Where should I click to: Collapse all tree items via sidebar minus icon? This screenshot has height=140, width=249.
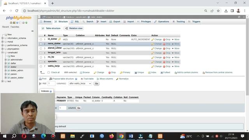pos(32,31)
